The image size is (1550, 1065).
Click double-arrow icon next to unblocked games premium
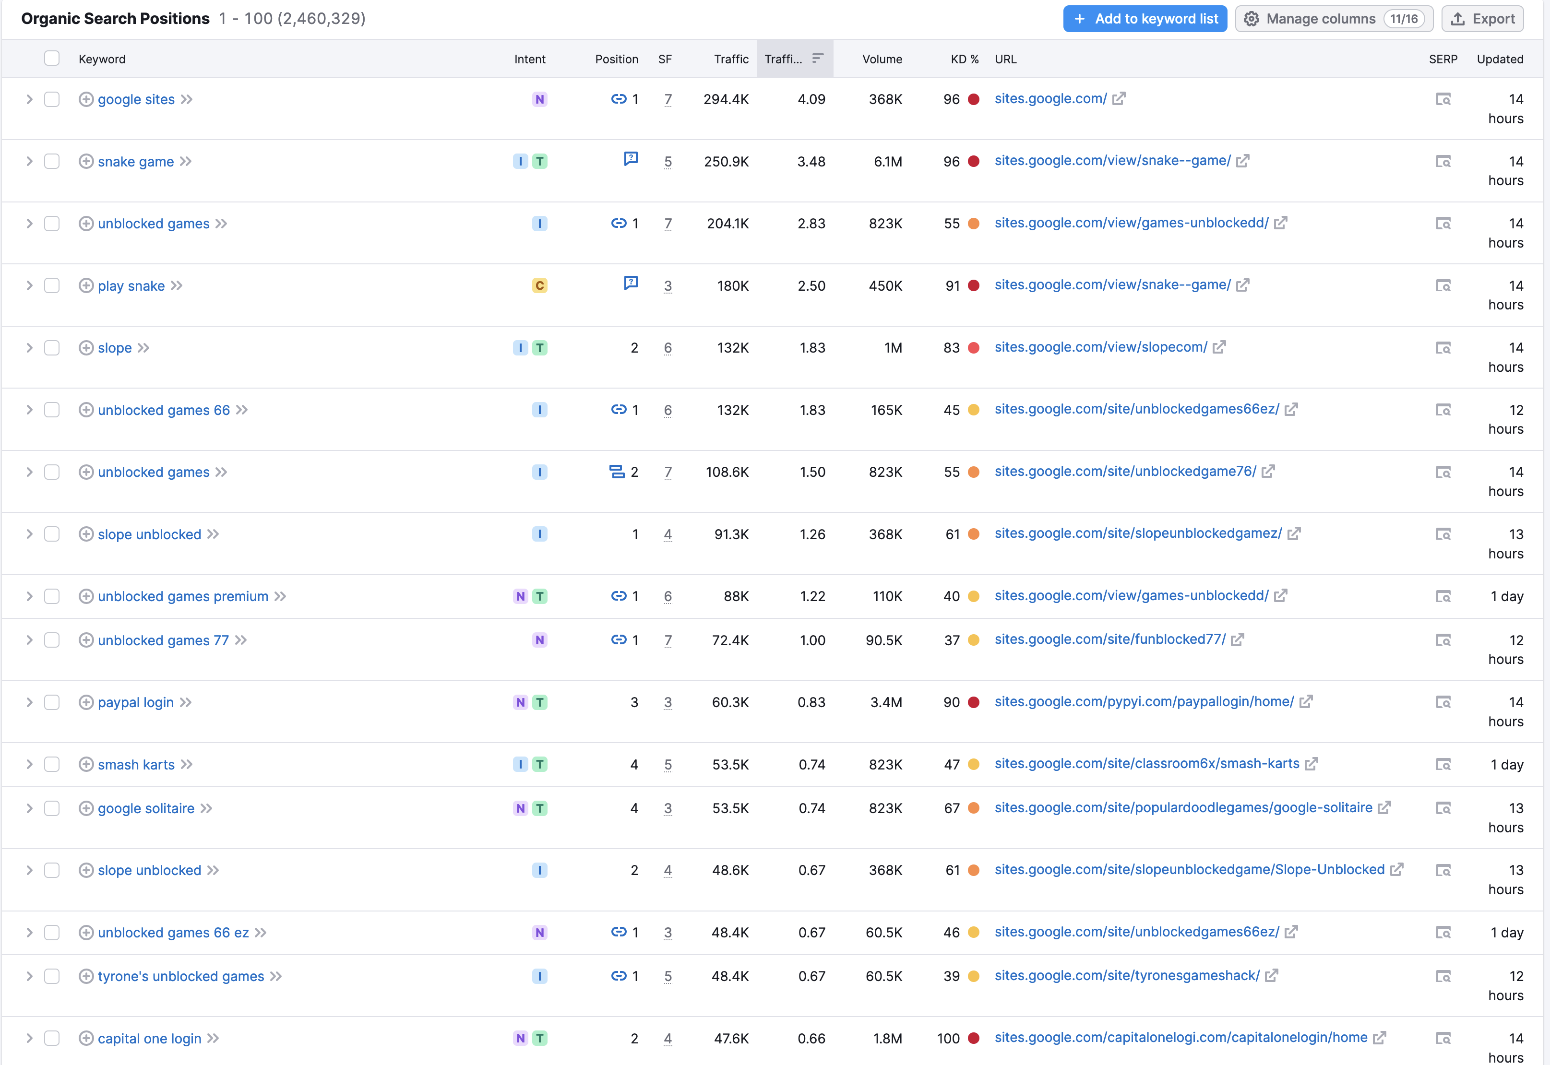tap(280, 596)
